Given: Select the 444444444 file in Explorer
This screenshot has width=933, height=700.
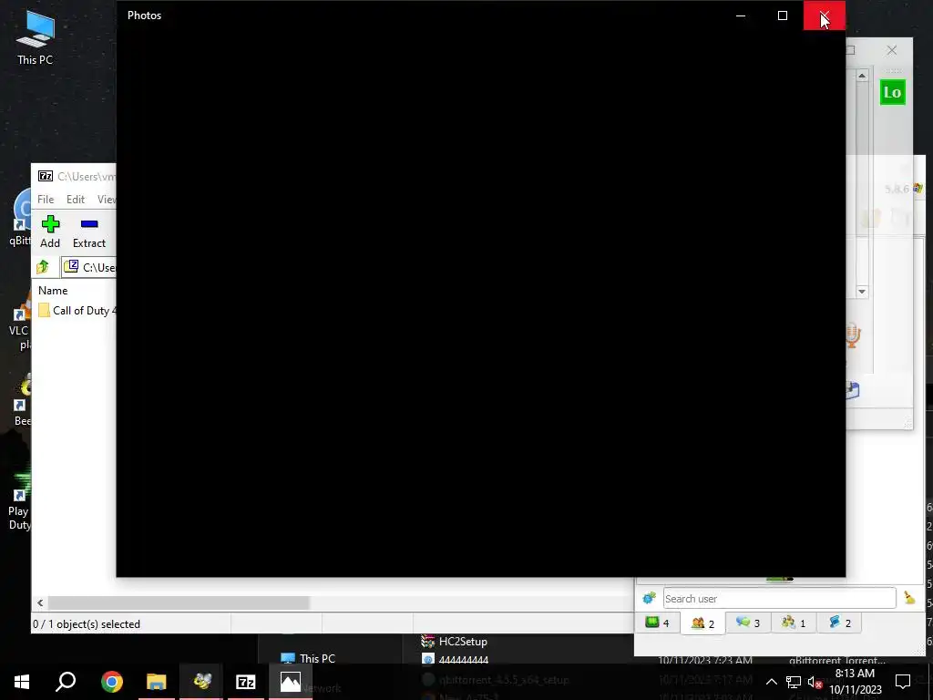Looking at the screenshot, I should (x=456, y=660).
